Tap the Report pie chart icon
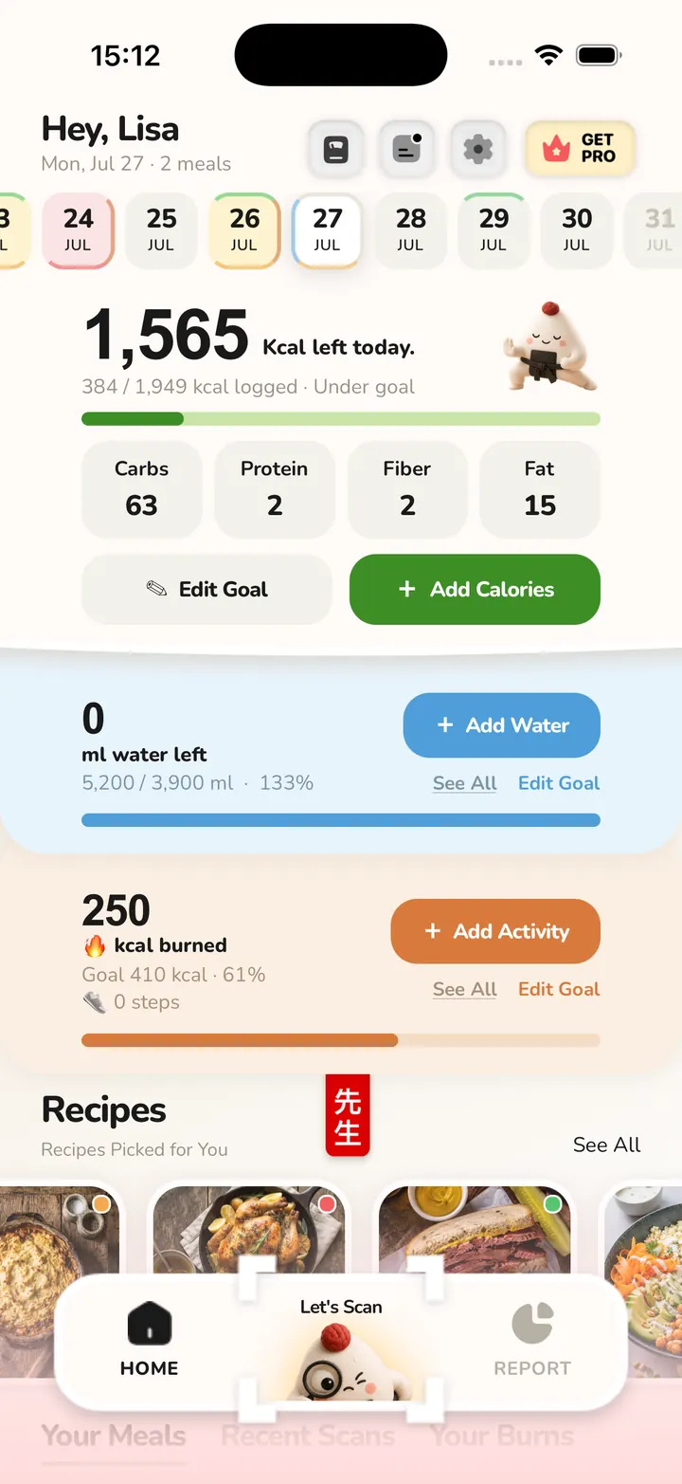The image size is (682, 1484). coord(532,1324)
